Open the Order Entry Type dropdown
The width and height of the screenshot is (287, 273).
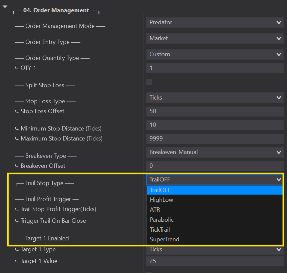click(x=214, y=39)
